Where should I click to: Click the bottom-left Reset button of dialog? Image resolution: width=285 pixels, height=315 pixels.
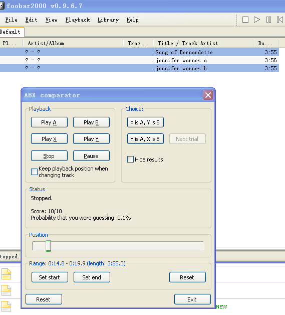[44, 299]
